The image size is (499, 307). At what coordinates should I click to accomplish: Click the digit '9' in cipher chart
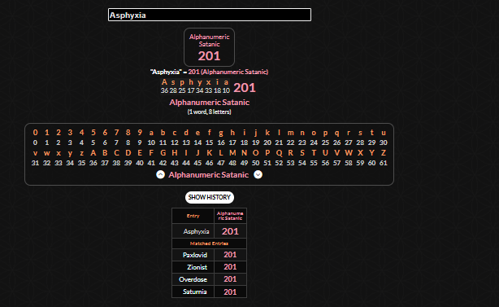[x=140, y=132]
